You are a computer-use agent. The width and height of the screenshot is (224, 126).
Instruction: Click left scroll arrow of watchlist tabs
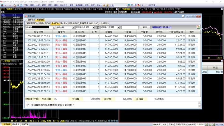4,9
